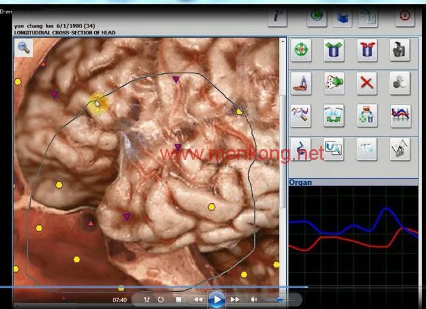Click the rewind button
The image size is (426, 309).
198,299
